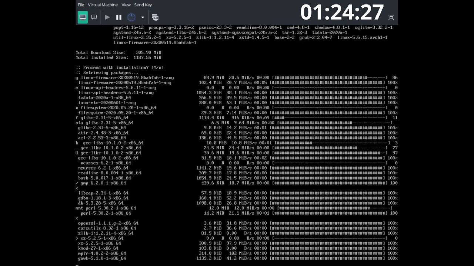Image resolution: width=474 pixels, height=266 pixels.
Task: Open the Send Key menu
Action: (x=143, y=5)
